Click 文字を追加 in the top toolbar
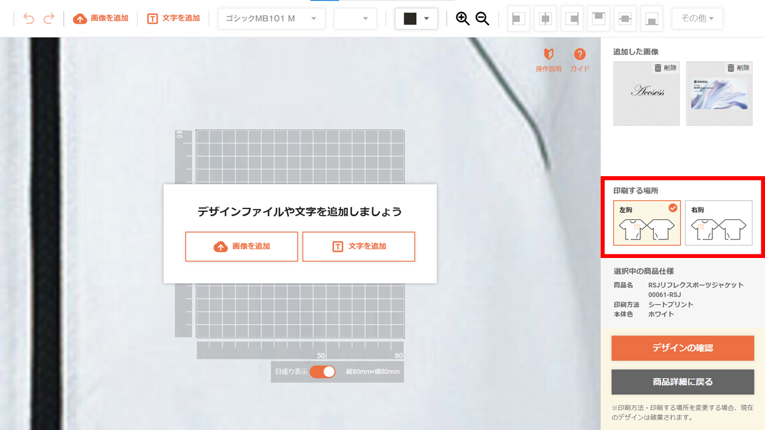This screenshot has height=430, width=765. [173, 19]
